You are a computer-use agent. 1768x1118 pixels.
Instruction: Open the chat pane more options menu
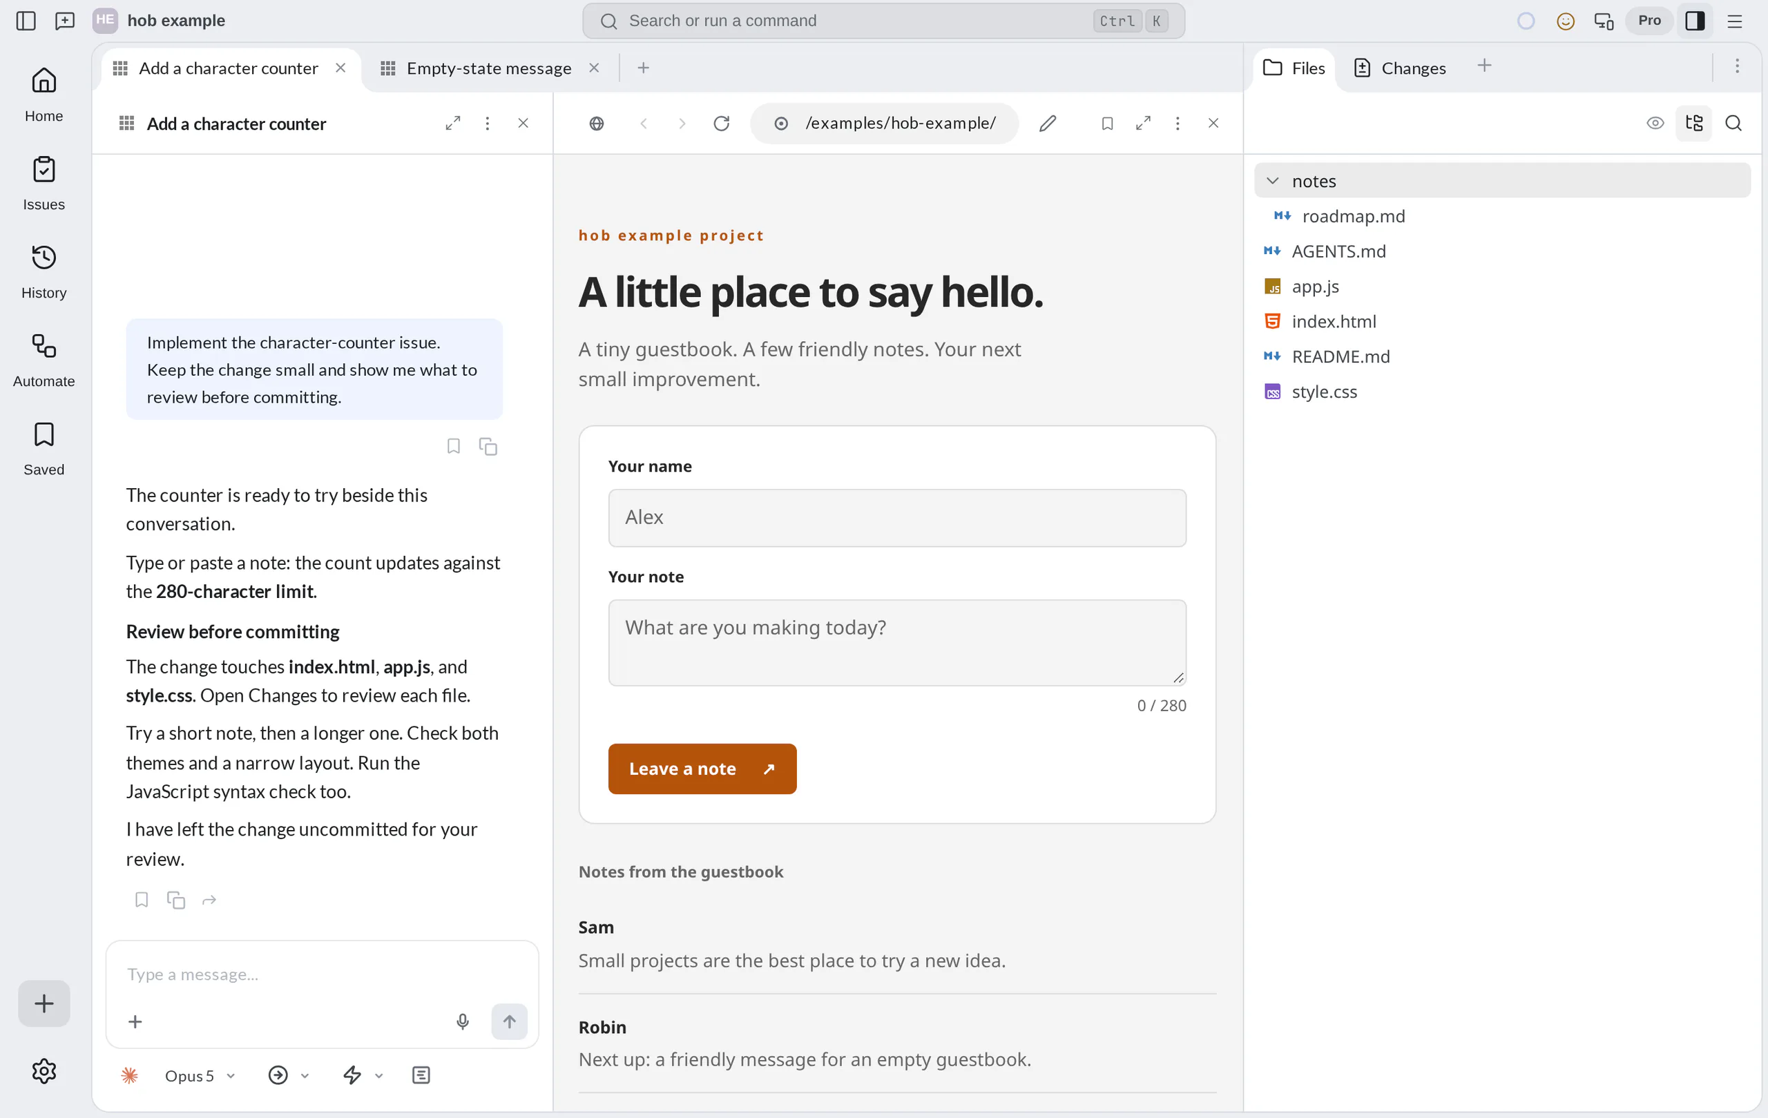(x=487, y=124)
